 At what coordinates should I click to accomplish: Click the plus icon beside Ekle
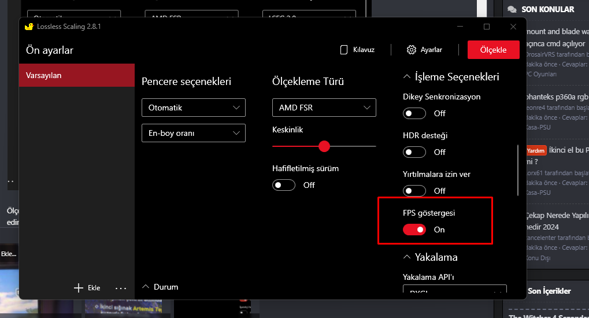pos(78,288)
